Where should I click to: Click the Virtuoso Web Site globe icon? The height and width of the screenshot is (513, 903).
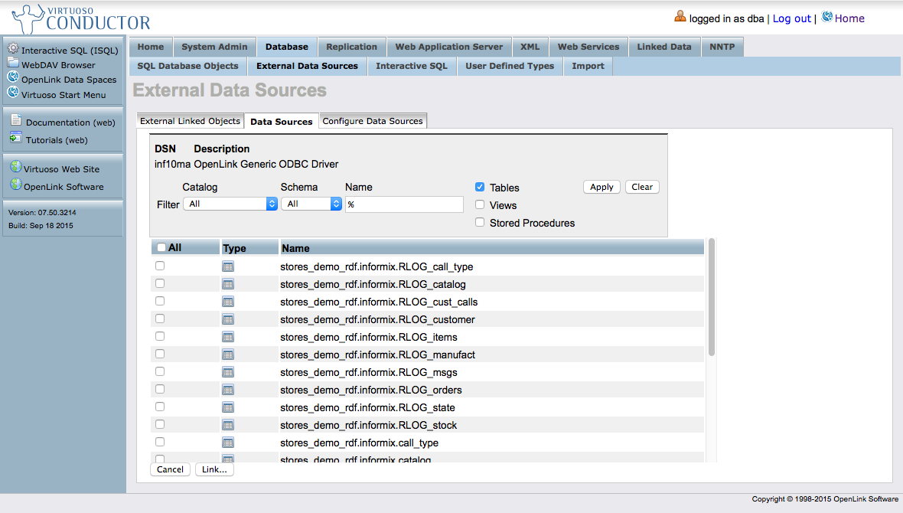[x=15, y=168]
